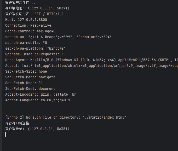Click the Sec-Fetch-User: ?1 line
178x151 pixels.
(24, 83)
